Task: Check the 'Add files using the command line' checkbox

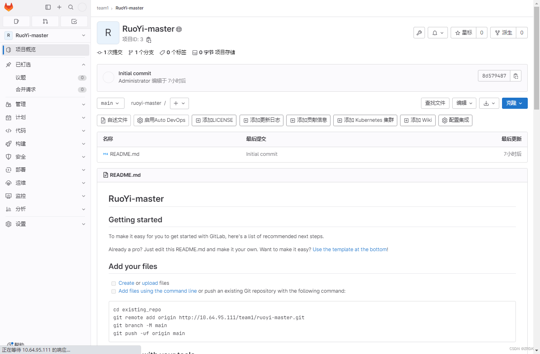Action: (114, 291)
